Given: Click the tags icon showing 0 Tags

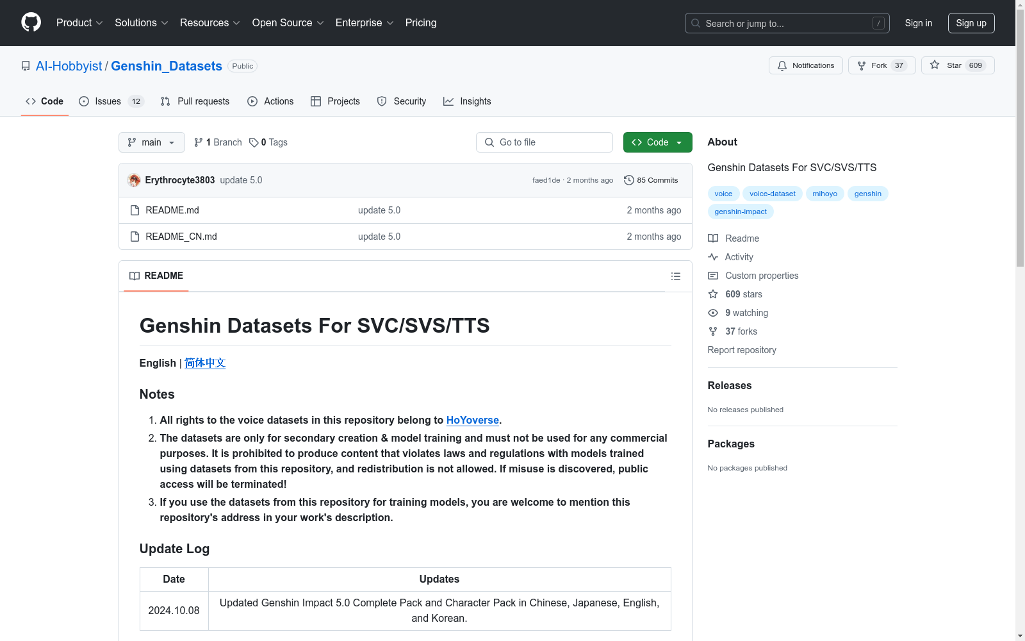Looking at the screenshot, I should [x=254, y=142].
